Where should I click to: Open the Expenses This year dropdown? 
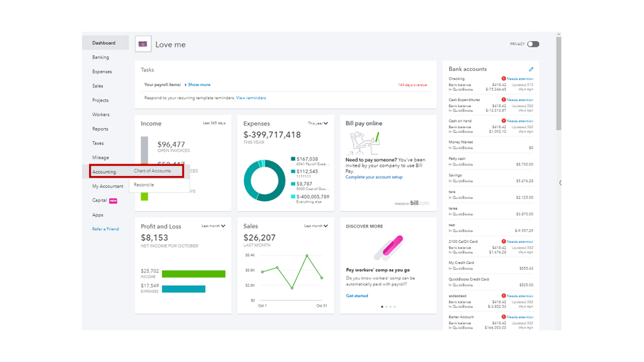tap(318, 123)
